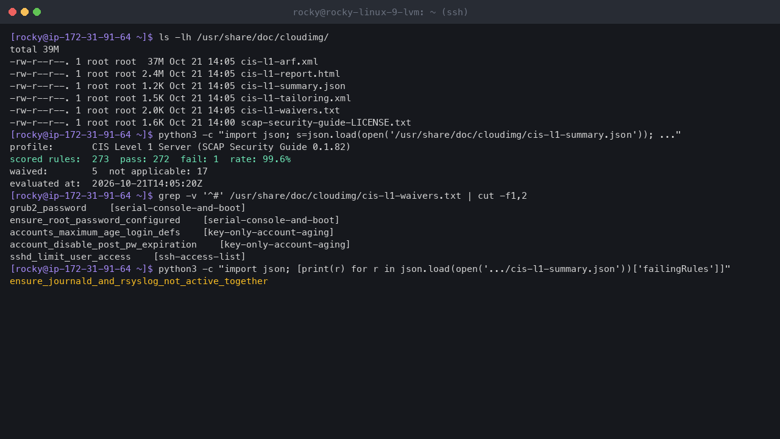Click the 'not applicable: 17' text

point(158,171)
